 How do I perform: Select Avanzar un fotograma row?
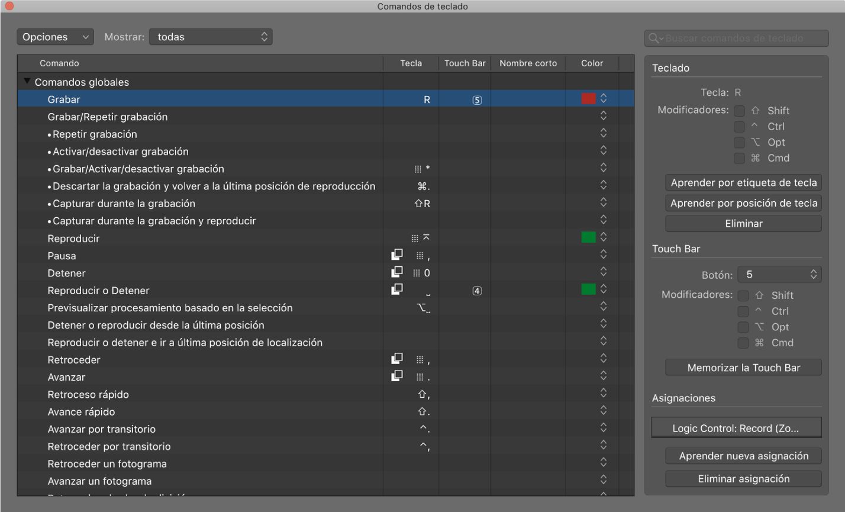[x=325, y=481]
